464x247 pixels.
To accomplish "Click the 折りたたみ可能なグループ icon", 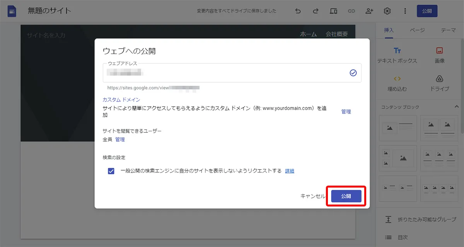I will point(388,219).
